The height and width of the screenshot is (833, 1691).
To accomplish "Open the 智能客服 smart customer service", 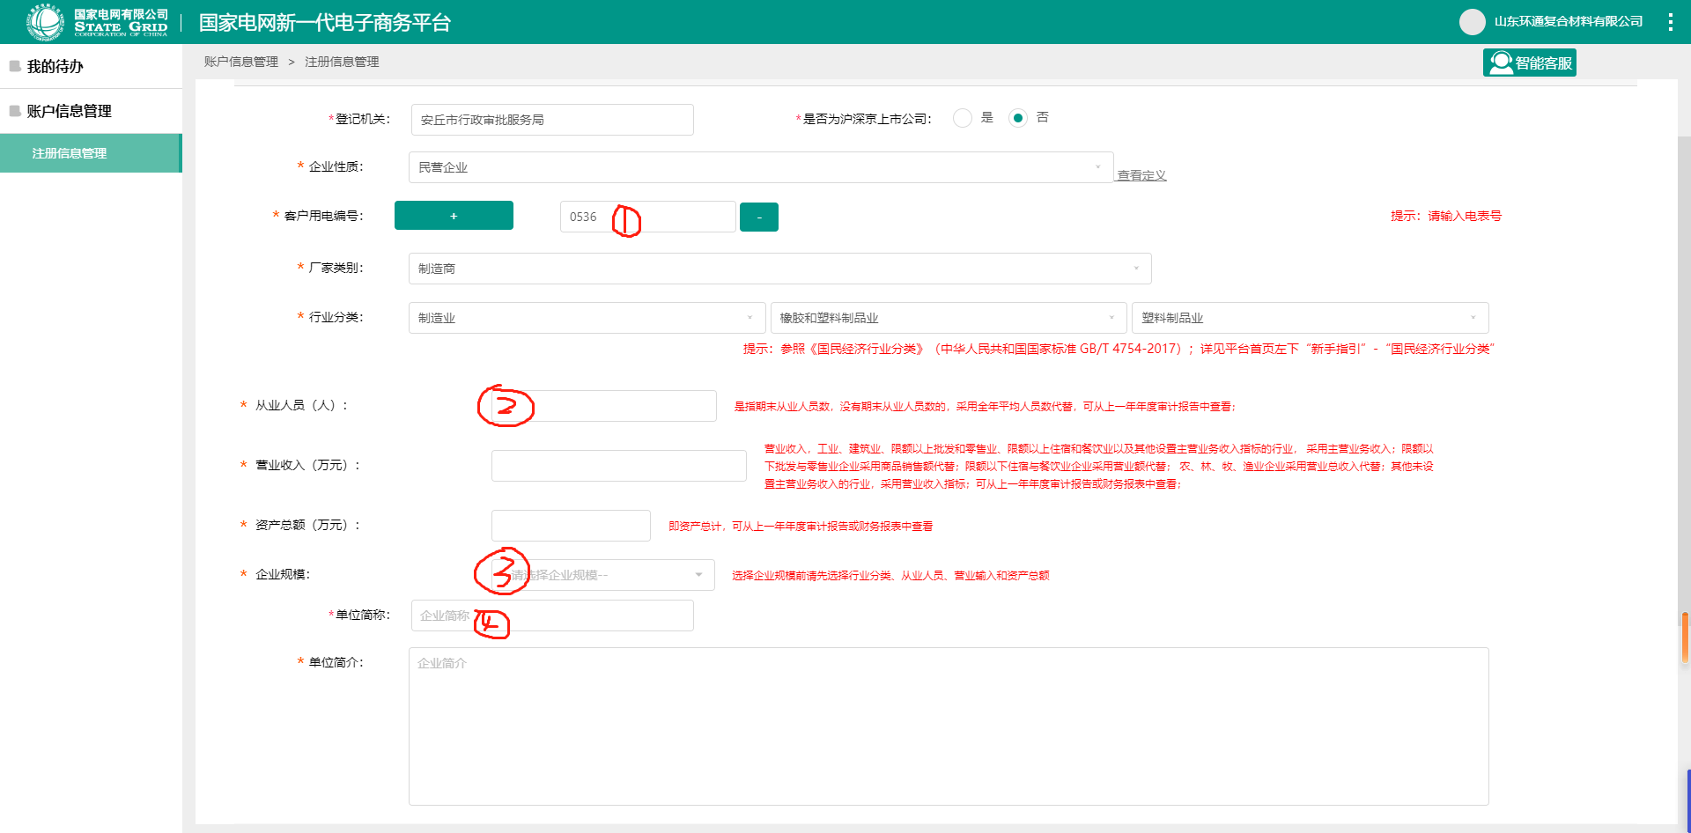I will coord(1530,63).
